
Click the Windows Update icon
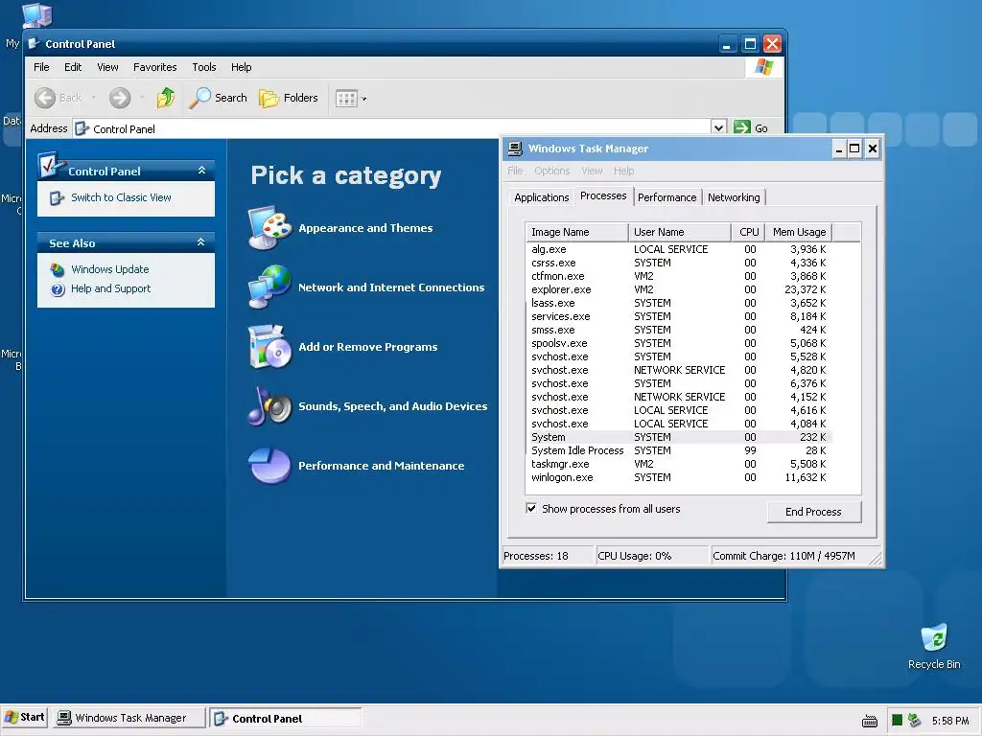coord(57,269)
